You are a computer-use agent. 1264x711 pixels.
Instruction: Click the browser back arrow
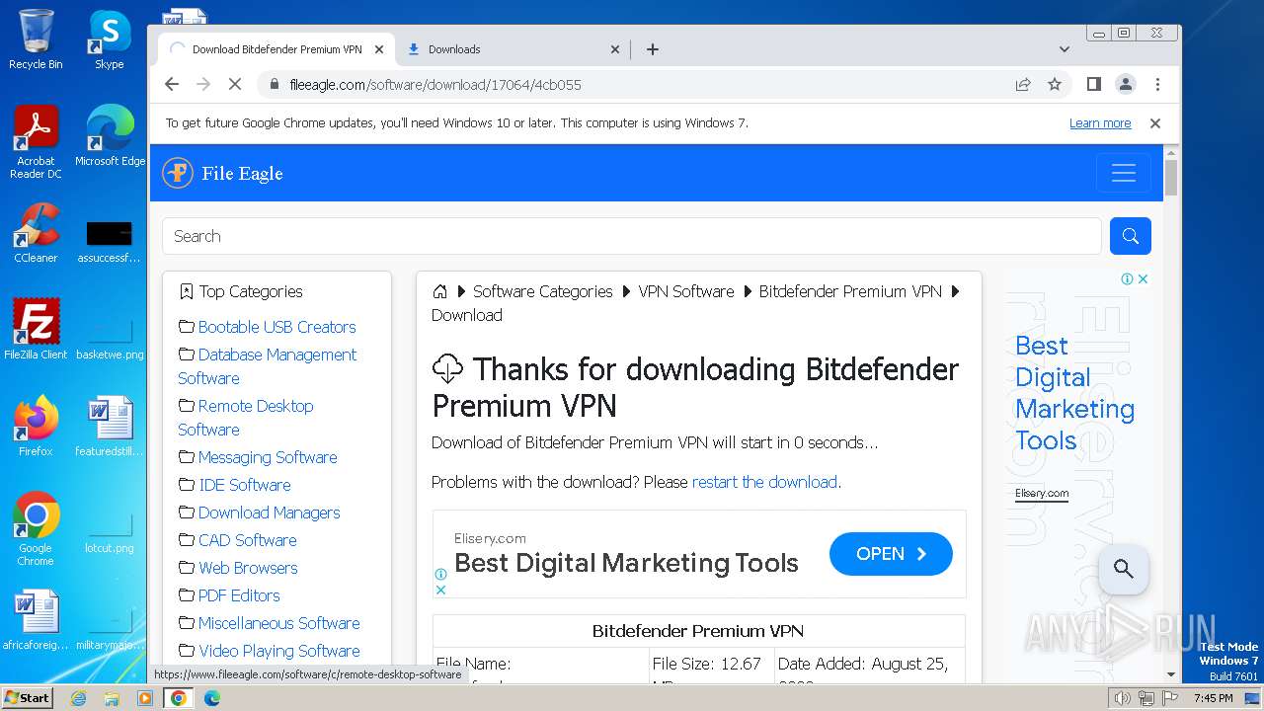point(172,84)
